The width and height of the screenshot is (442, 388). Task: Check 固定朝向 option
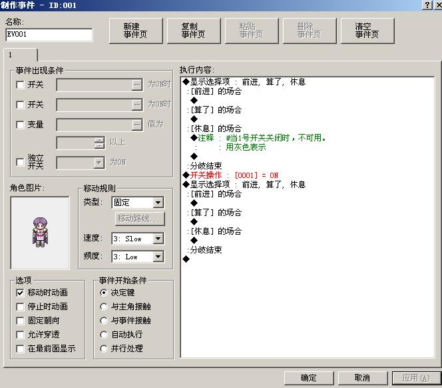(20, 321)
